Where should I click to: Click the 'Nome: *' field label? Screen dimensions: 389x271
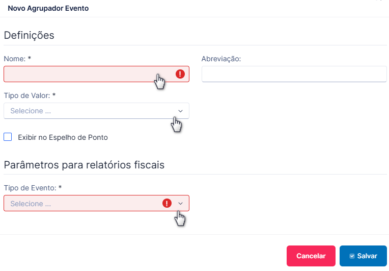pyautogui.click(x=17, y=59)
